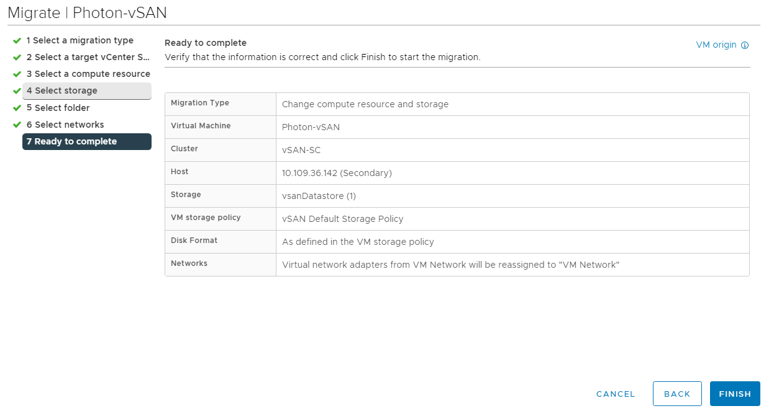Click the VM origin info icon
This screenshot has width=774, height=411.
tap(745, 45)
